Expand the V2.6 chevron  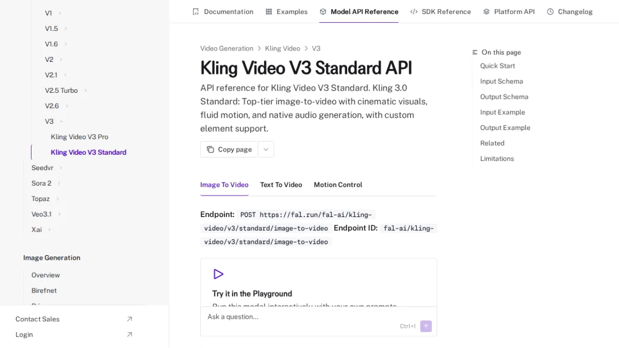(67, 106)
